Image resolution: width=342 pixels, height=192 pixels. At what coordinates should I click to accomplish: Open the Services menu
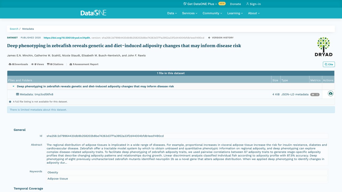[190, 13]
